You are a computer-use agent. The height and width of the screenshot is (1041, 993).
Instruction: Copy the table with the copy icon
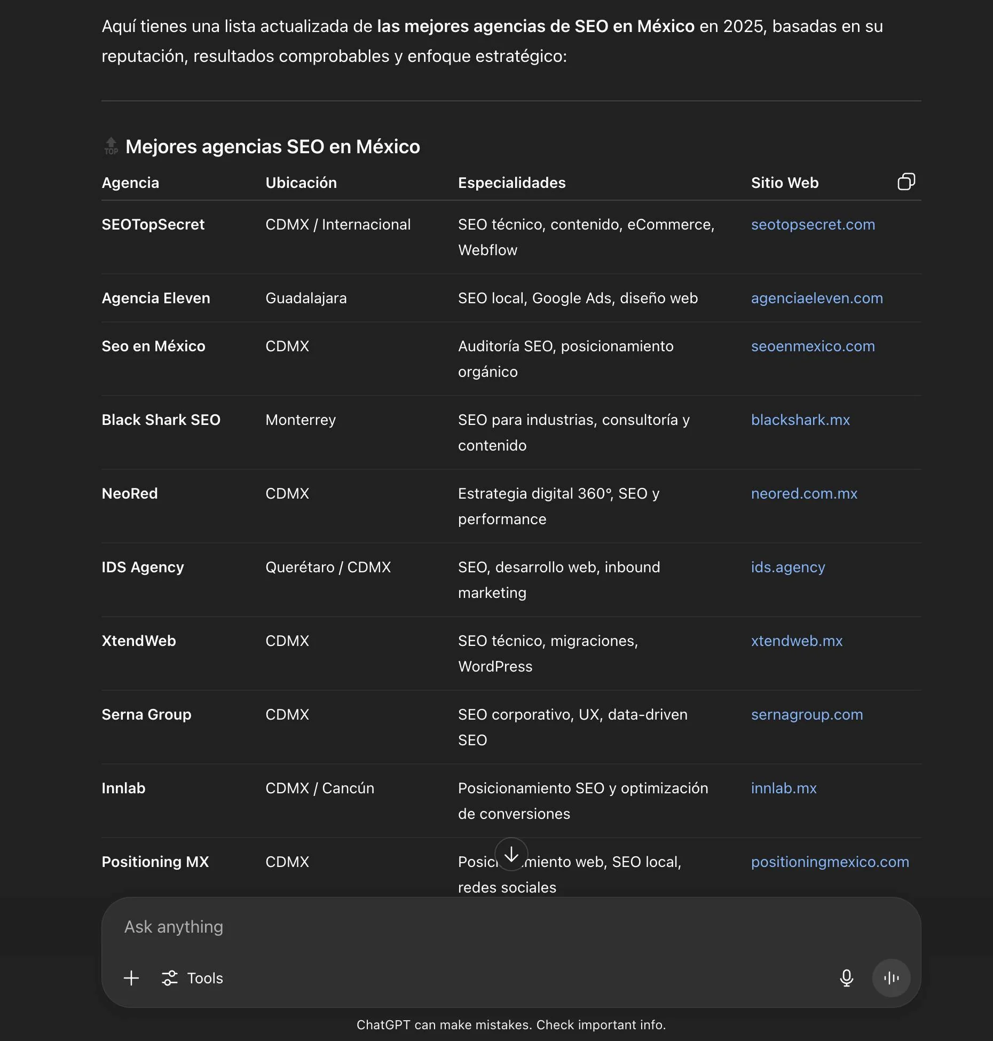tap(906, 182)
